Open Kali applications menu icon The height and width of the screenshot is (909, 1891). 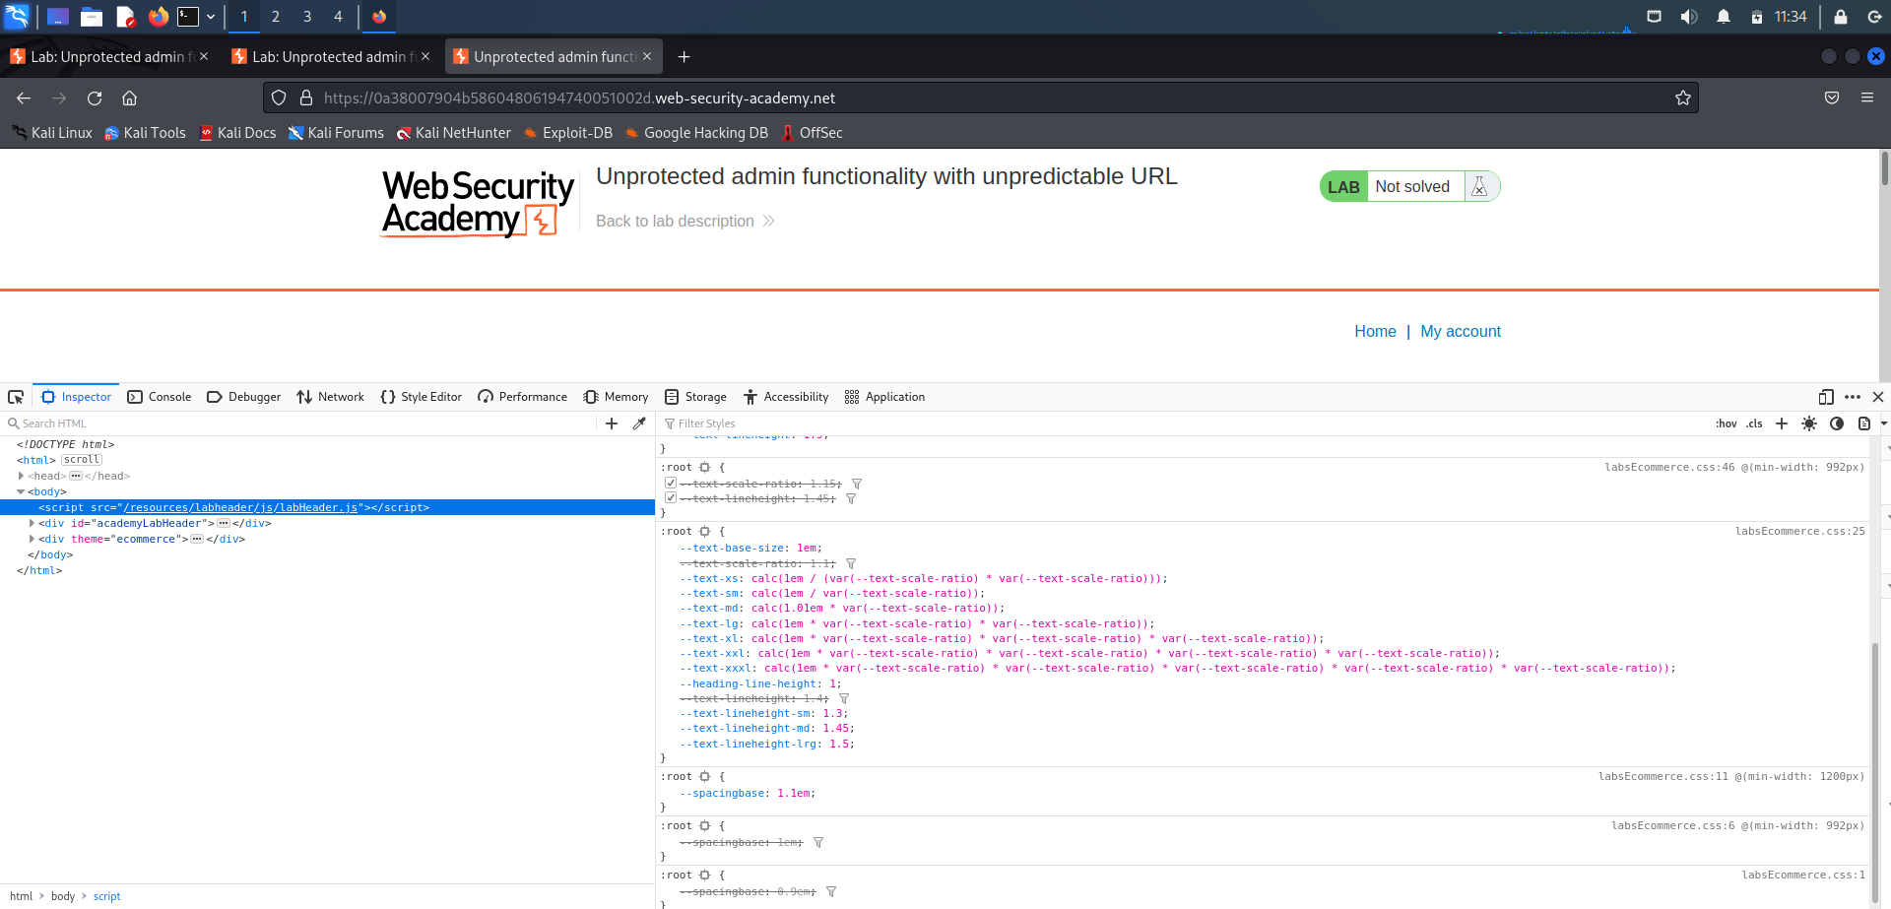coord(18,16)
